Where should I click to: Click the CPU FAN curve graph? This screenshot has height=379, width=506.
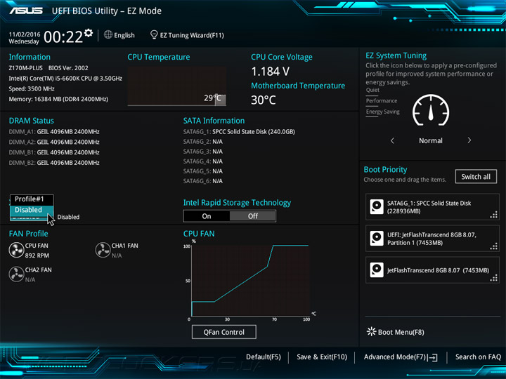tap(251, 281)
